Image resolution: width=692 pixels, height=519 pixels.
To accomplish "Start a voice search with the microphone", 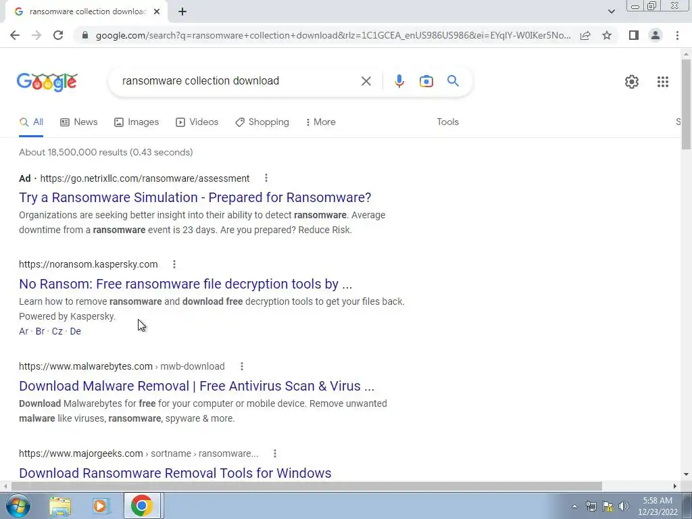I will pyautogui.click(x=399, y=81).
